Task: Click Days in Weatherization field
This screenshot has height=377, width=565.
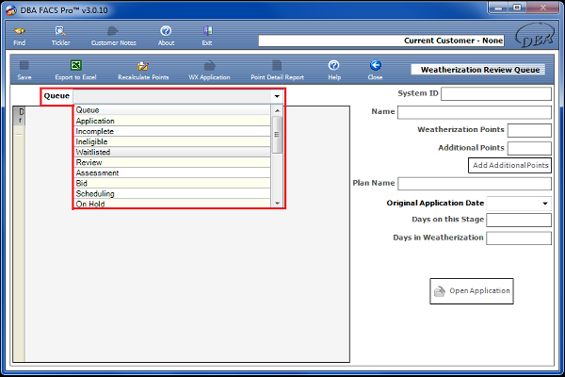Action: coord(519,238)
